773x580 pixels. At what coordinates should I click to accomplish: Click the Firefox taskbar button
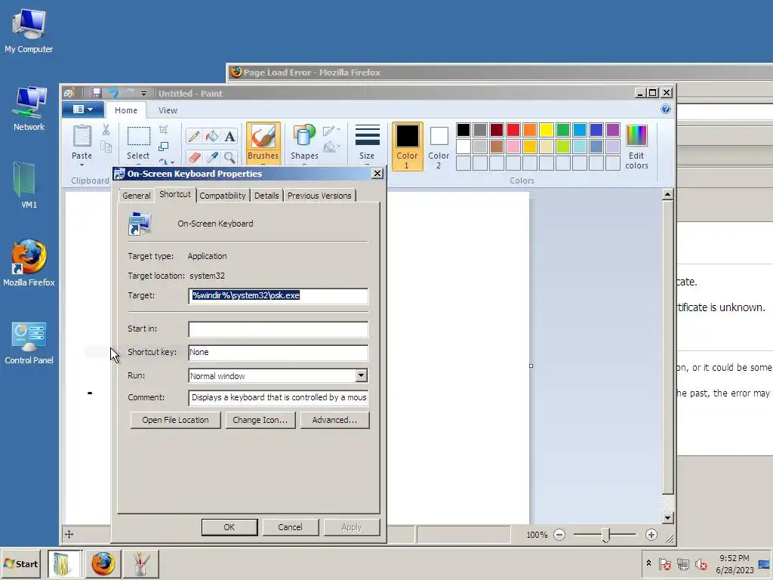(103, 563)
